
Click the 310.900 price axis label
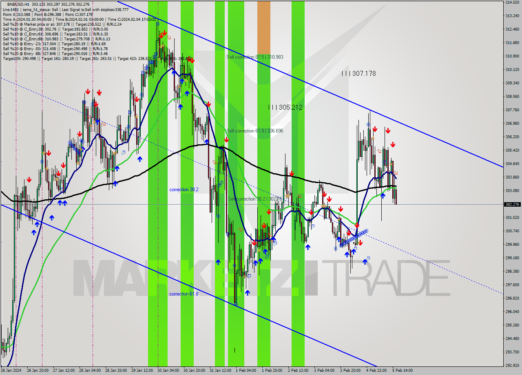[512, 56]
